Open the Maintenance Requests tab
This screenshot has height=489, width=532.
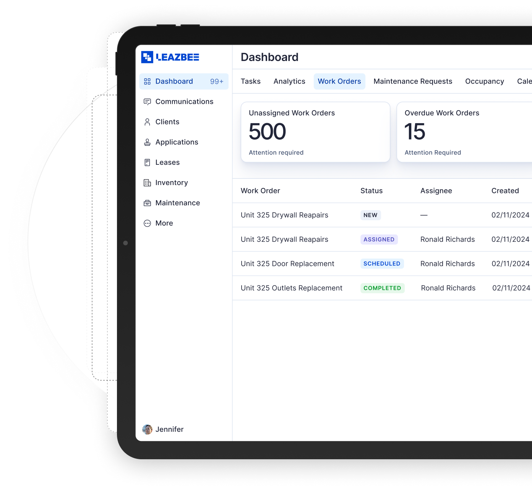coord(413,81)
